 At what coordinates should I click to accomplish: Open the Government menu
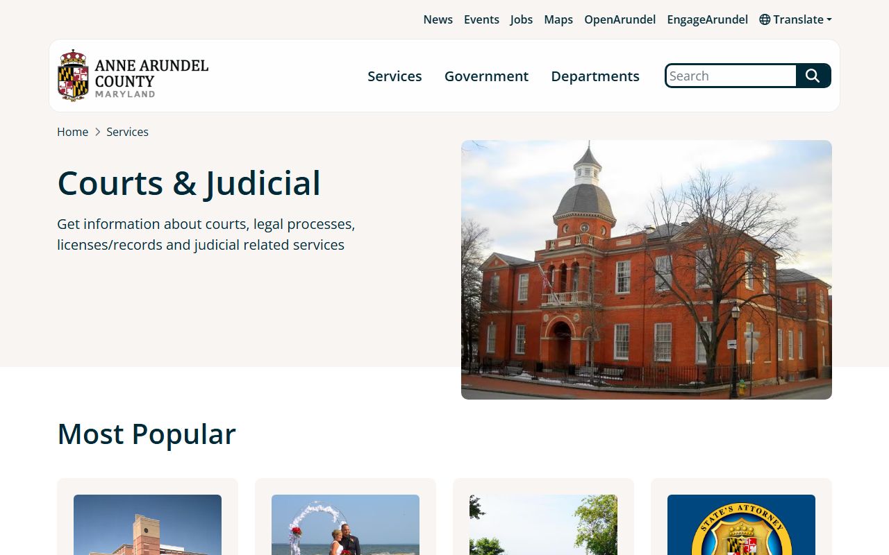pos(486,76)
